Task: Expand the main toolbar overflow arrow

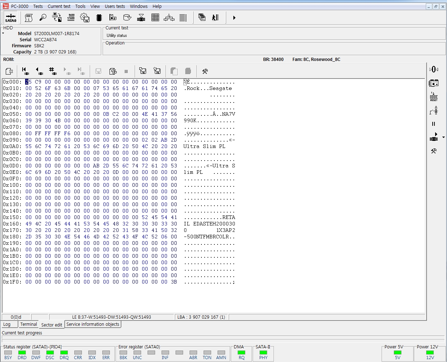Action: 234,18
